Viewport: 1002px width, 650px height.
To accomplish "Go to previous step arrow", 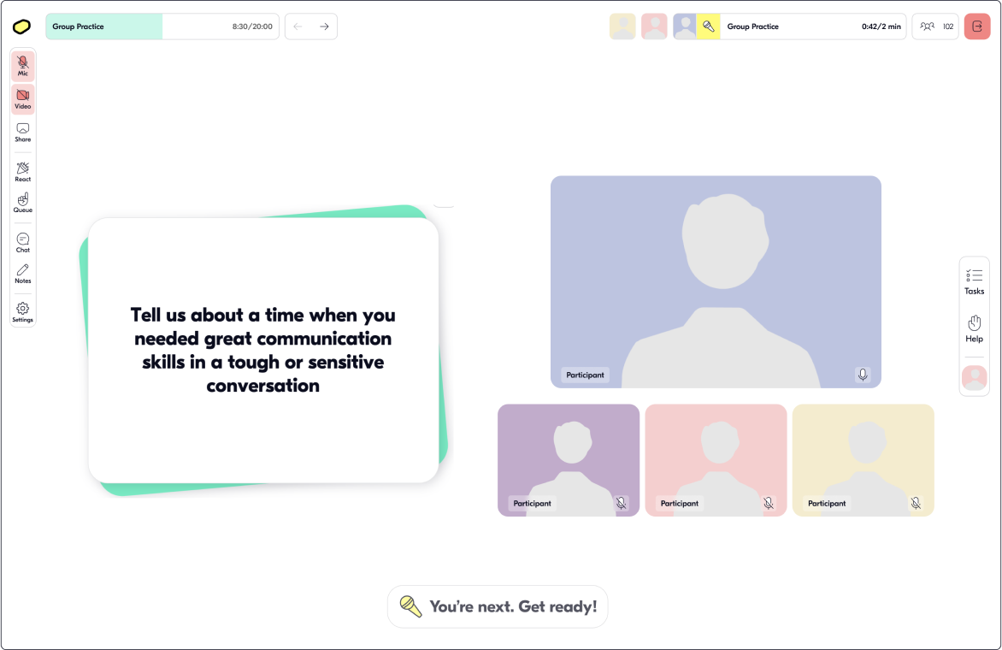I will [298, 27].
